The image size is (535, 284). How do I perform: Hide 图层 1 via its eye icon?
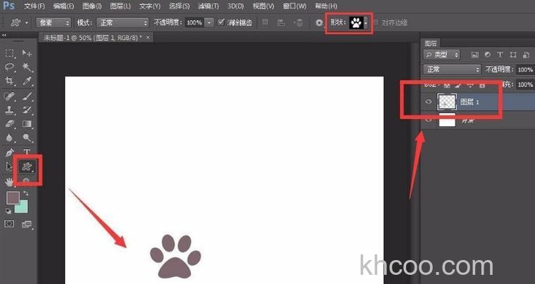(x=429, y=101)
